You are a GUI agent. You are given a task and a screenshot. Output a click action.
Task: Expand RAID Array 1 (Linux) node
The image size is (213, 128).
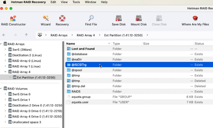[x=5, y=66]
